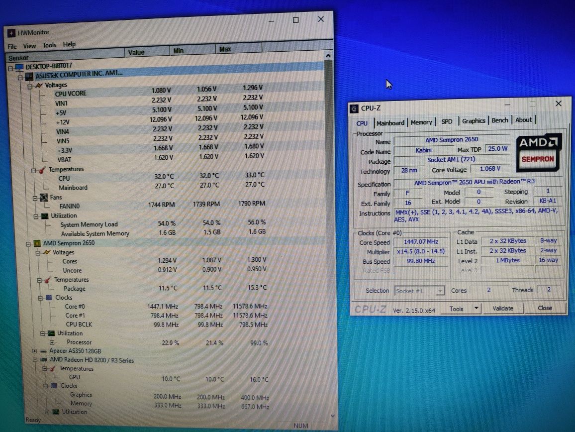Screen dimensions: 575x432
Task: Open the File menu in HWMonitor
Action: 12,47
